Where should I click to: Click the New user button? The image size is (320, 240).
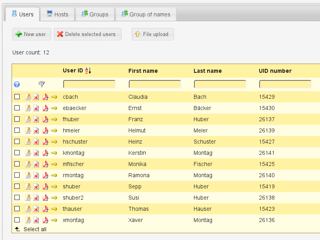pyautogui.click(x=32, y=34)
